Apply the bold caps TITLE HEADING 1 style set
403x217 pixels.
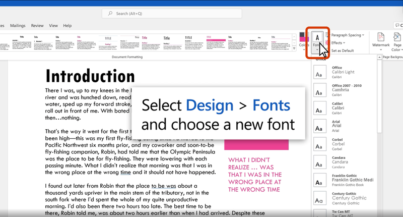[x=194, y=42]
